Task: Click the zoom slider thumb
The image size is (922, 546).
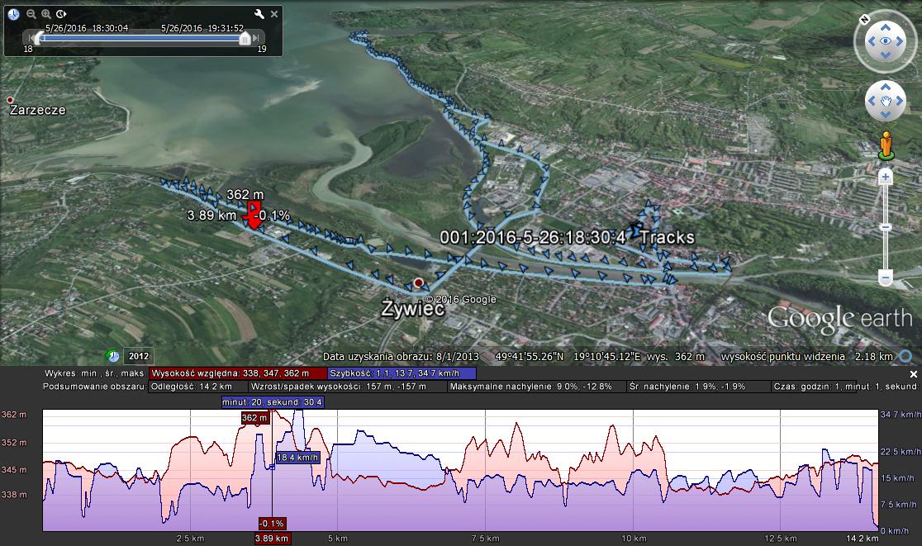Action: point(886,227)
